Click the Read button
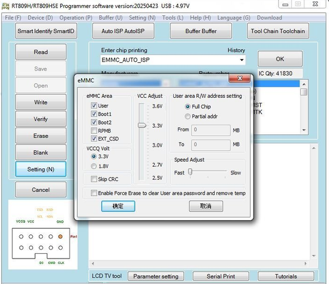 click(41, 52)
